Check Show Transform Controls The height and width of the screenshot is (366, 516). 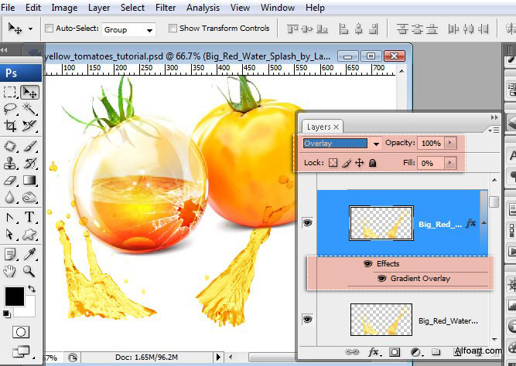coord(172,29)
